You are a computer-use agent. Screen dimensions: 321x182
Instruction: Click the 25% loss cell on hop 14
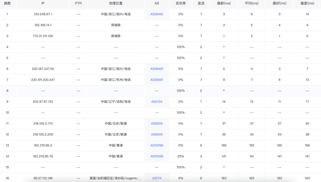181,156
